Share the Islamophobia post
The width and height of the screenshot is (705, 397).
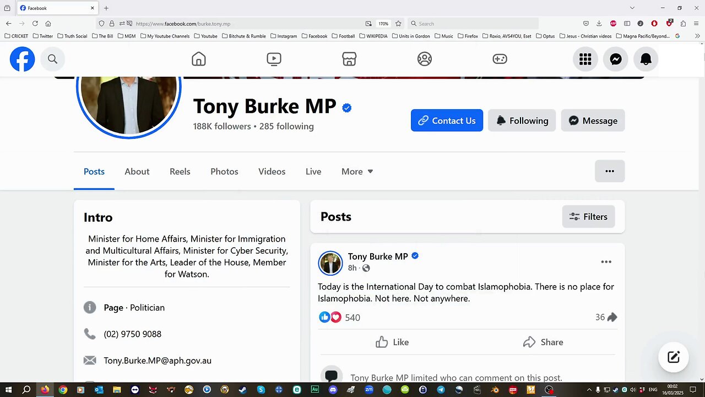(543, 342)
